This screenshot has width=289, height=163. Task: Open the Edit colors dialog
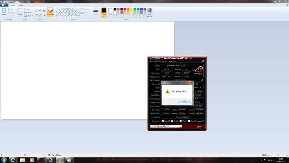click(150, 12)
